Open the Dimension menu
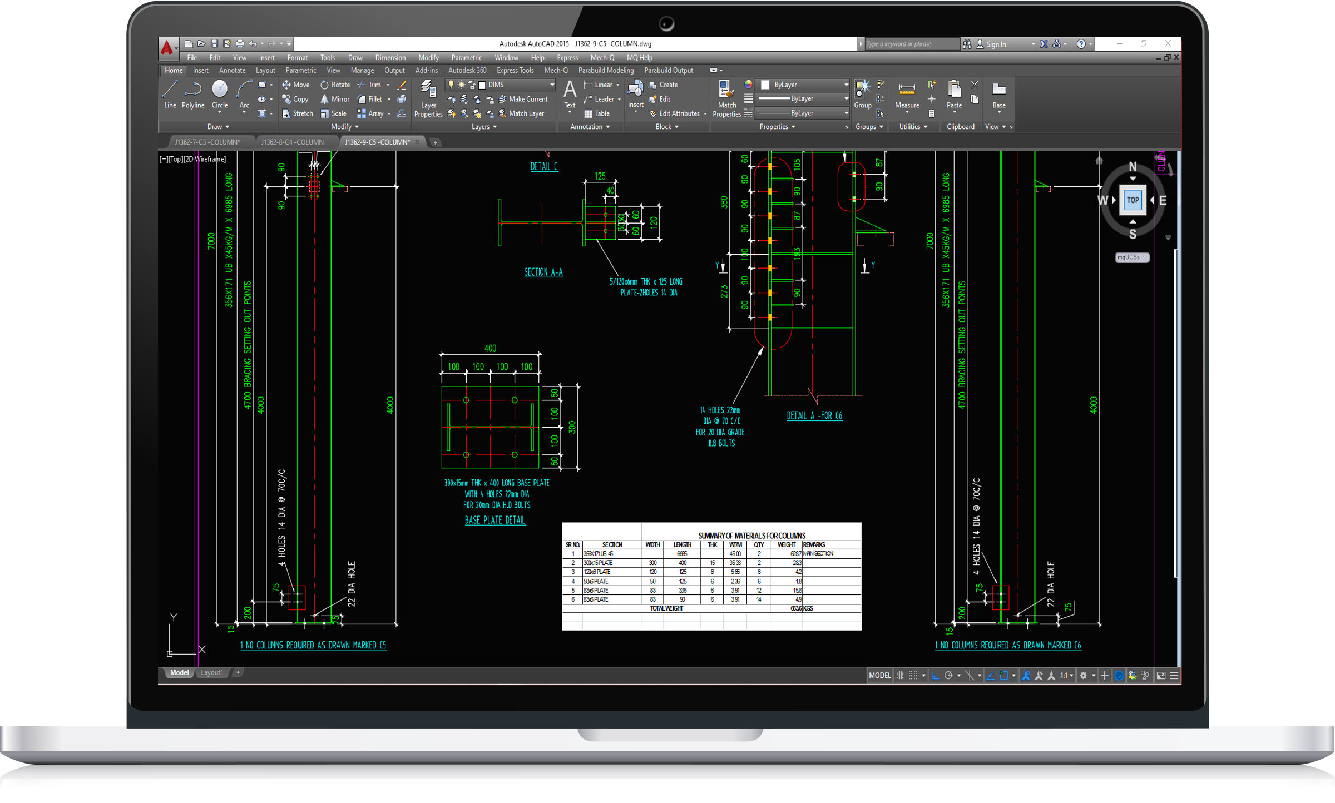 tap(390, 58)
